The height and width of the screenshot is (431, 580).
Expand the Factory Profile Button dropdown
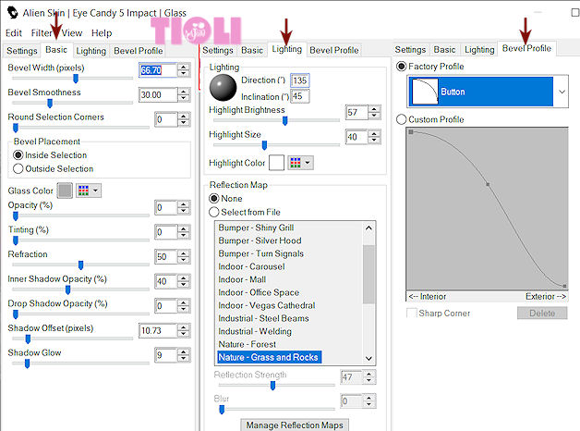[x=562, y=92]
